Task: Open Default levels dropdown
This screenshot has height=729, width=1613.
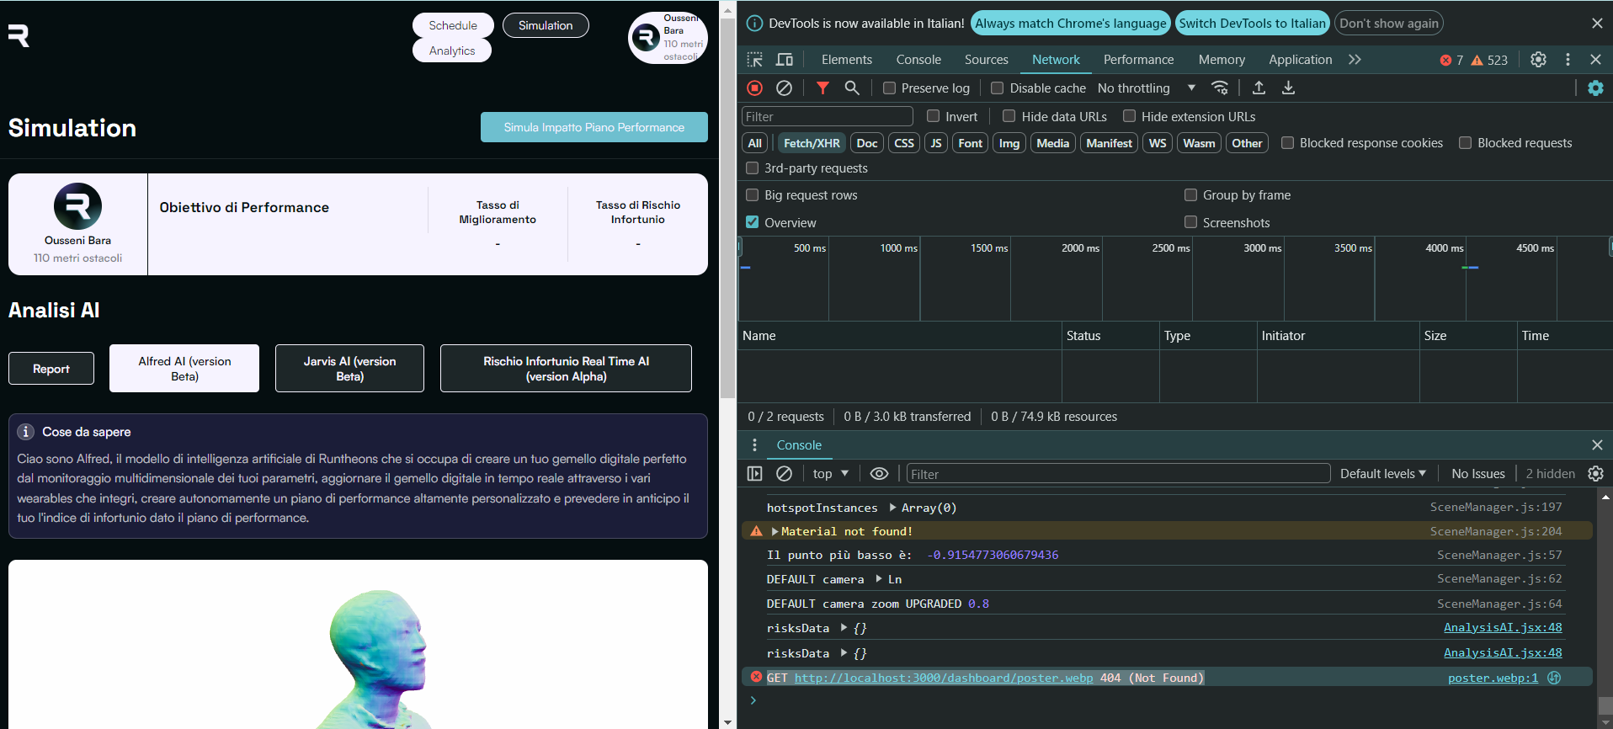Action: [x=1383, y=474]
